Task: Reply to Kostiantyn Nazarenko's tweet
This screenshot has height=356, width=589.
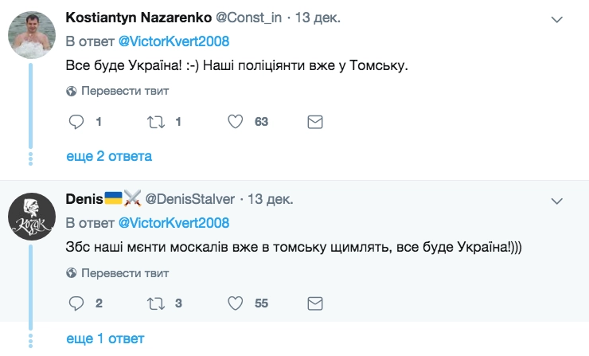Action: click(76, 122)
